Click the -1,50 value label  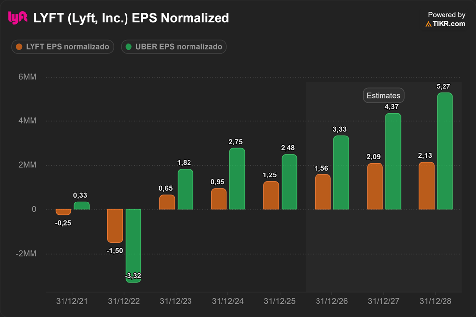tap(115, 251)
